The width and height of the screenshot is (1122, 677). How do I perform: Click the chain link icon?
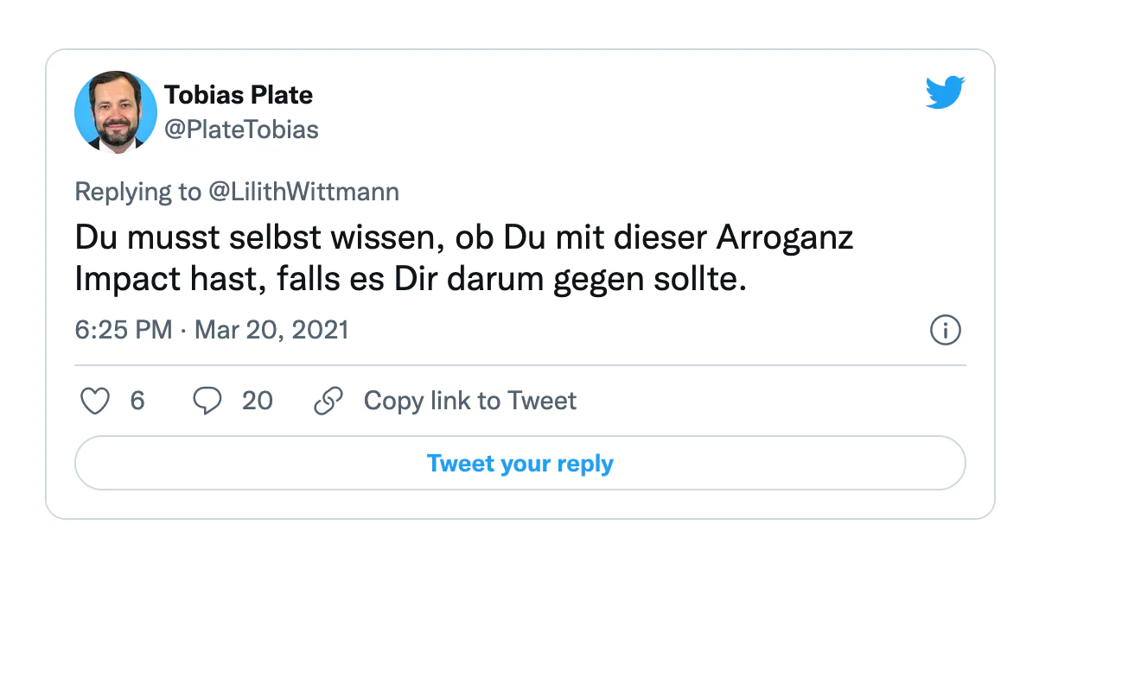[x=328, y=401]
